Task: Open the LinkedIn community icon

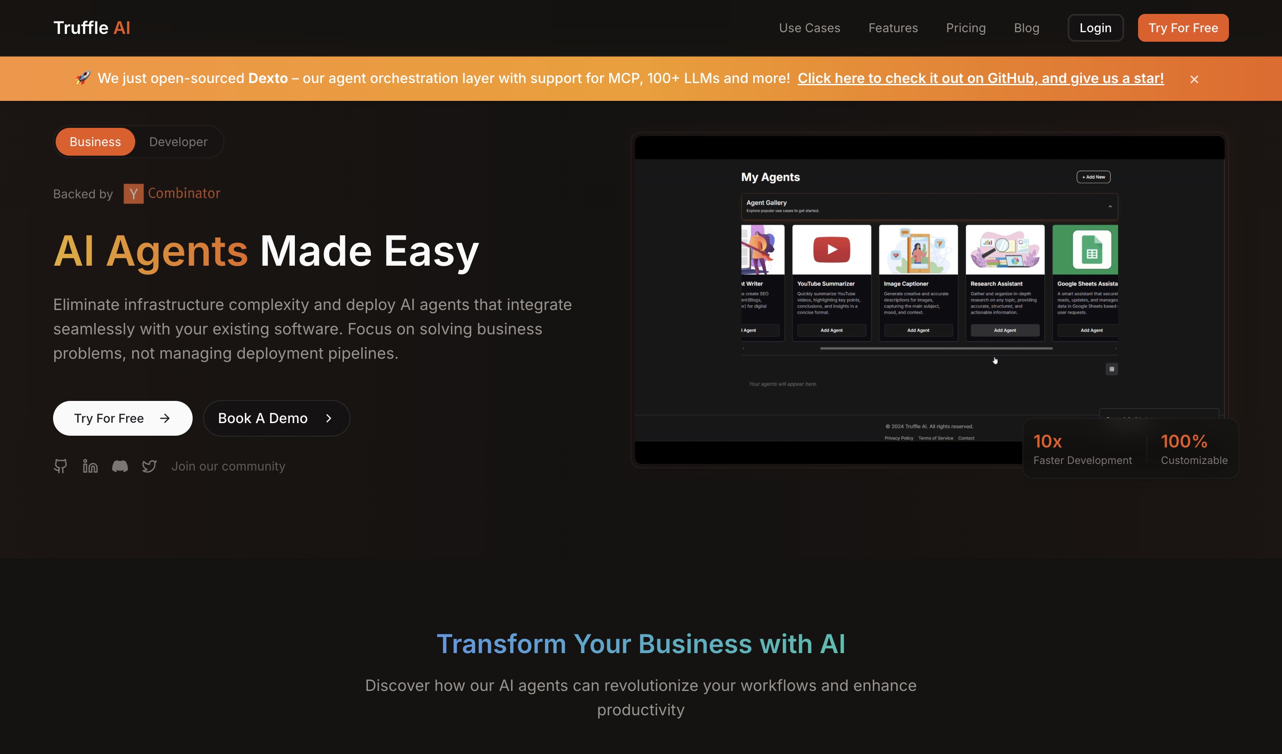Action: pyautogui.click(x=90, y=466)
